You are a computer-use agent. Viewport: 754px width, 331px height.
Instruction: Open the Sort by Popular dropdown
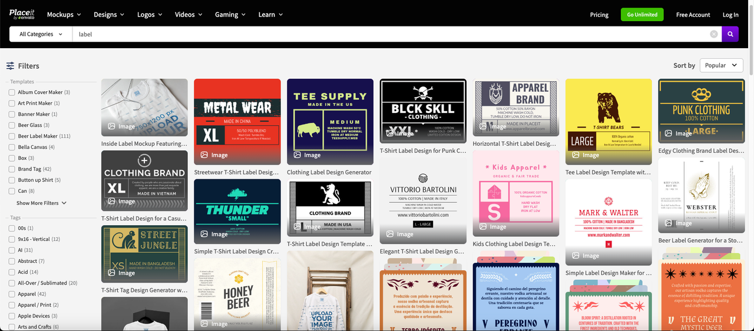722,65
